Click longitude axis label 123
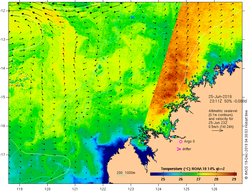 point(131,189)
